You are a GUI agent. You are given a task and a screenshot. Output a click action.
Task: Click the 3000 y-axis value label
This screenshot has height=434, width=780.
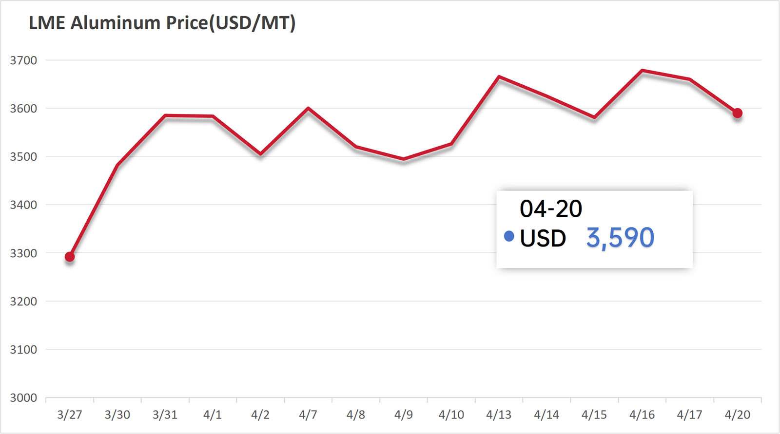tap(23, 398)
